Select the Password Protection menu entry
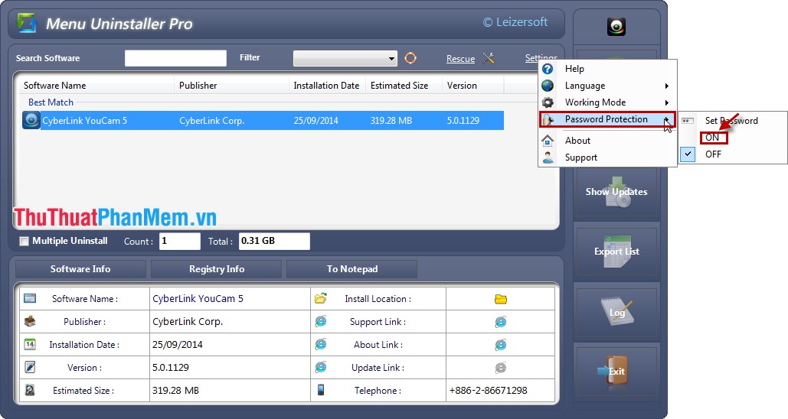This screenshot has width=788, height=419. [607, 119]
